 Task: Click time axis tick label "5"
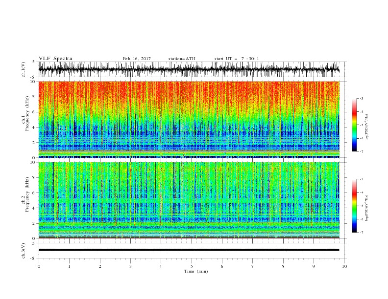click(x=192, y=266)
